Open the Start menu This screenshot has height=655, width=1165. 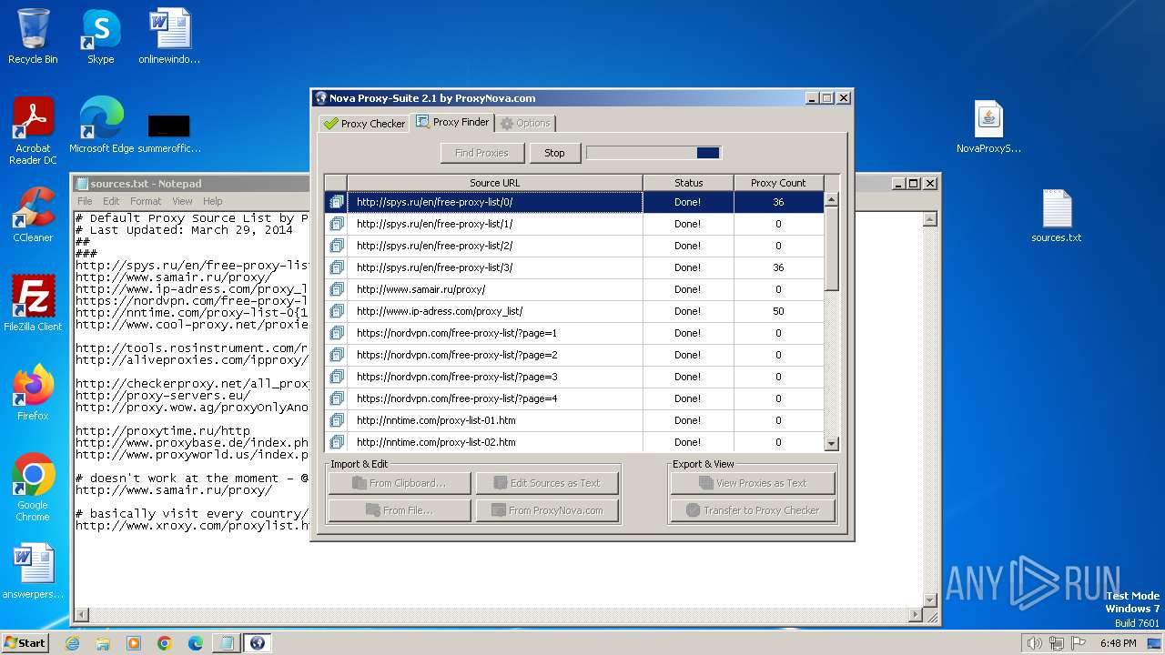(x=25, y=643)
